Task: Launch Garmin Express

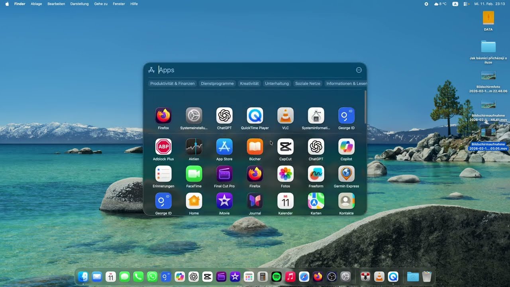Action: pos(346,174)
